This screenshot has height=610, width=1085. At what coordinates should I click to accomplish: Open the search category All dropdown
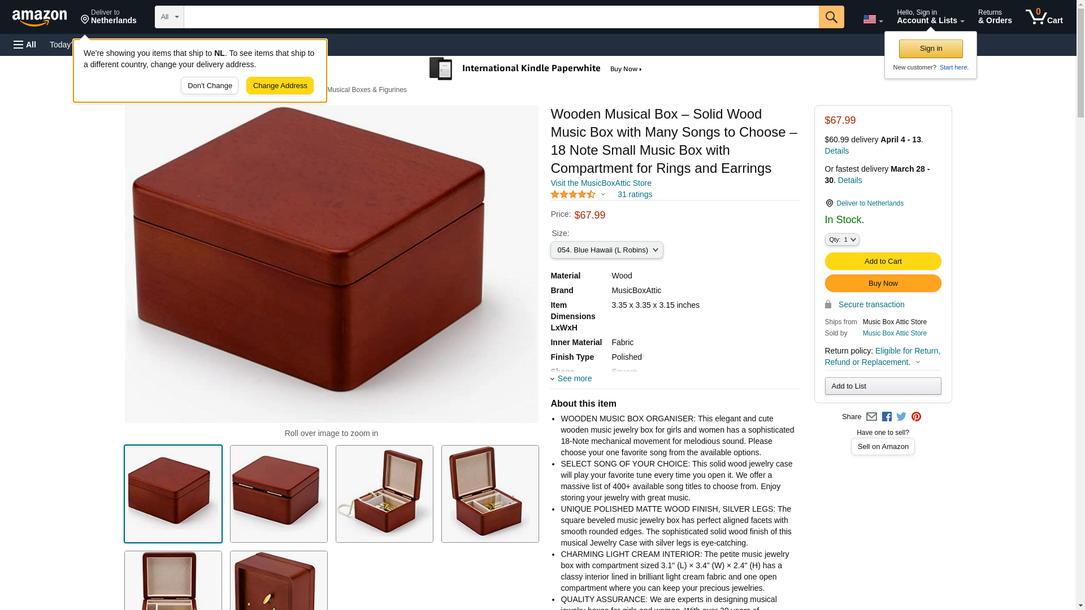(x=170, y=17)
